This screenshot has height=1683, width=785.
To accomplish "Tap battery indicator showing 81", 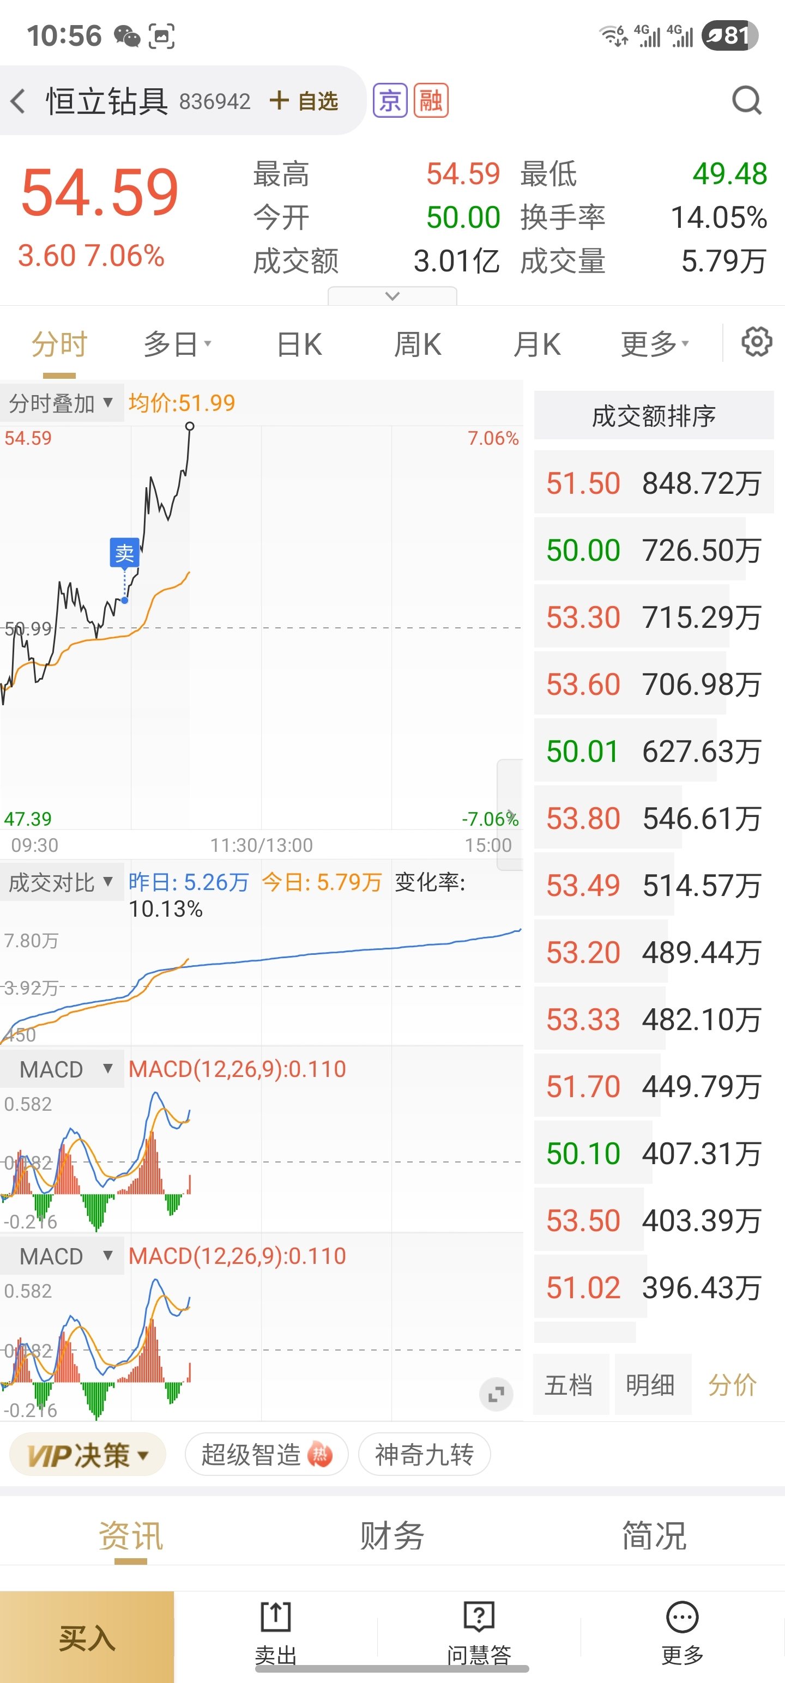I will coord(730,35).
